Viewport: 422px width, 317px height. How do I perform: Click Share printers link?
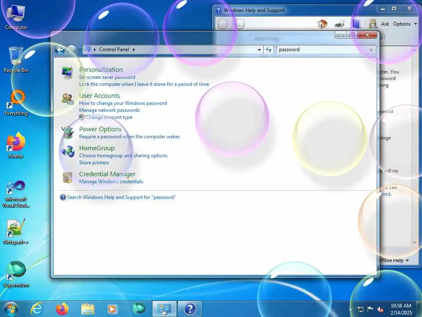click(x=94, y=163)
